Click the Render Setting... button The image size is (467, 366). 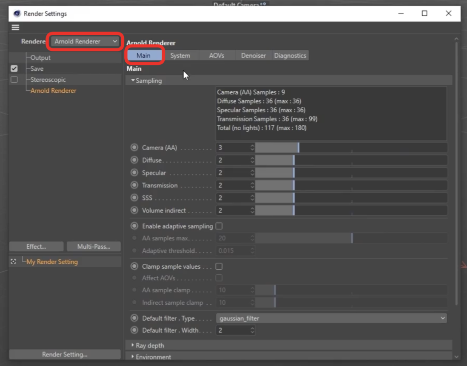click(65, 355)
